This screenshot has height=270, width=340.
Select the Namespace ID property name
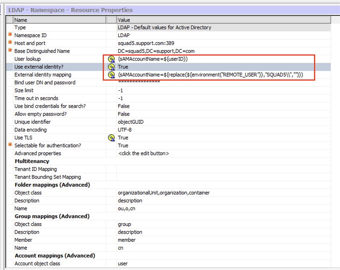pyautogui.click(x=31, y=35)
